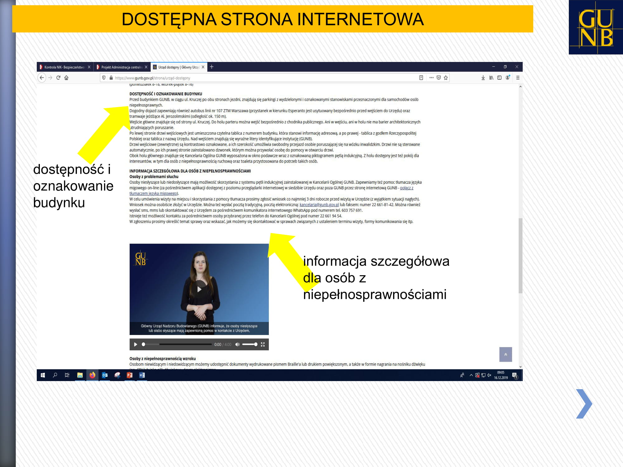This screenshot has width=623, height=467.
Task: Open a new tab with the plus button
Action: point(212,67)
